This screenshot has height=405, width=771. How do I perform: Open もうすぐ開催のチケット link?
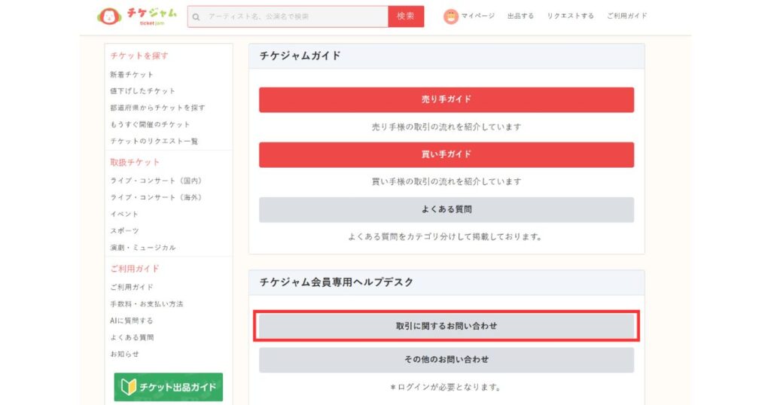pyautogui.click(x=150, y=124)
